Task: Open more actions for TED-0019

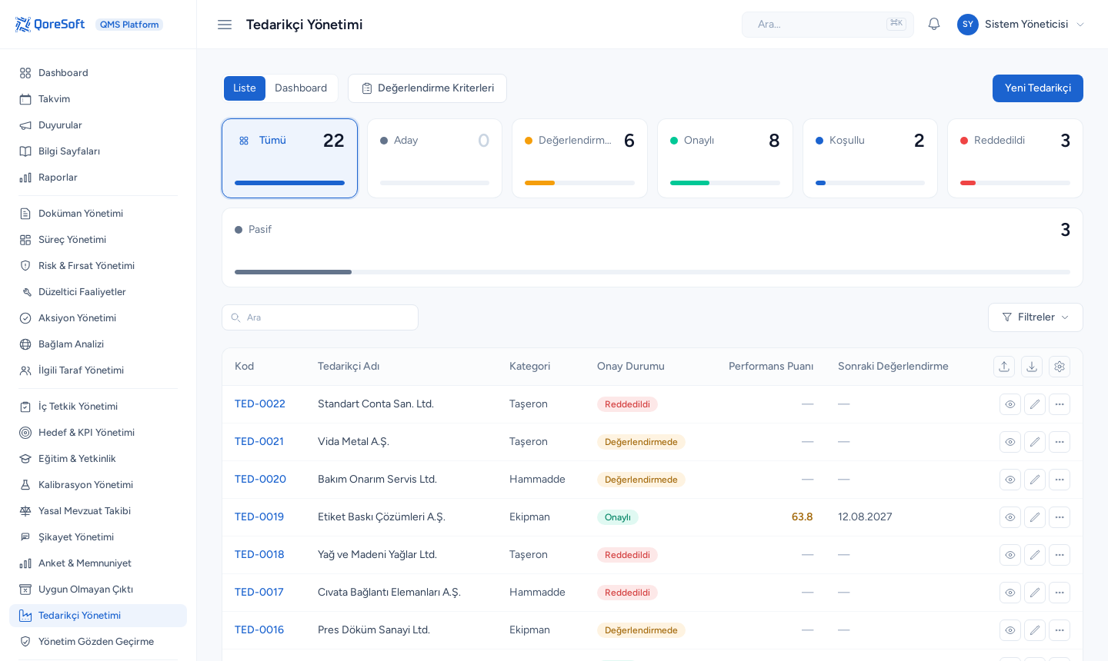Action: [x=1060, y=517]
